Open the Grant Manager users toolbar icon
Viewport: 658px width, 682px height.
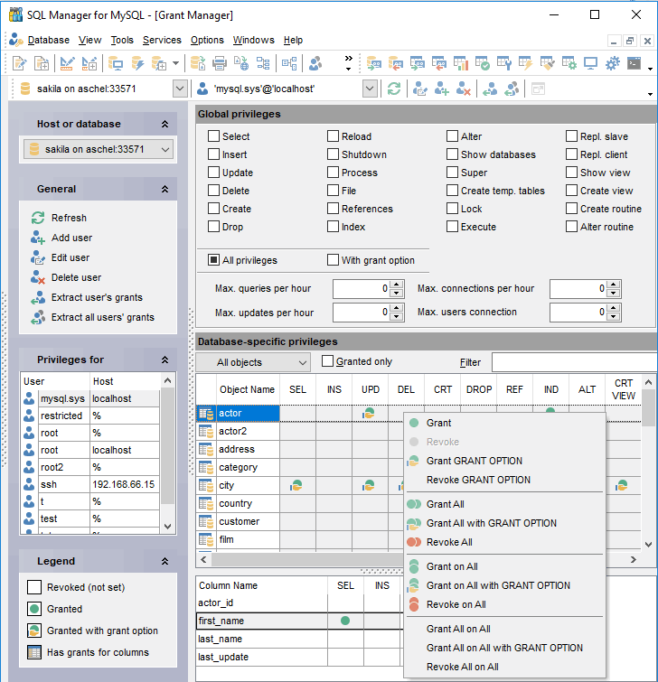tap(315, 63)
